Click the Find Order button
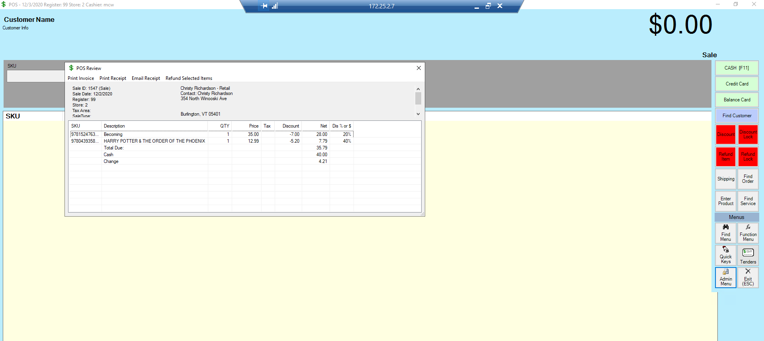This screenshot has width=764, height=341. coord(748,179)
